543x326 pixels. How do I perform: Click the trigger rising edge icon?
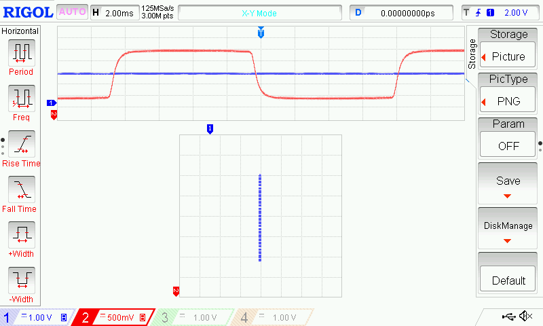click(x=479, y=13)
